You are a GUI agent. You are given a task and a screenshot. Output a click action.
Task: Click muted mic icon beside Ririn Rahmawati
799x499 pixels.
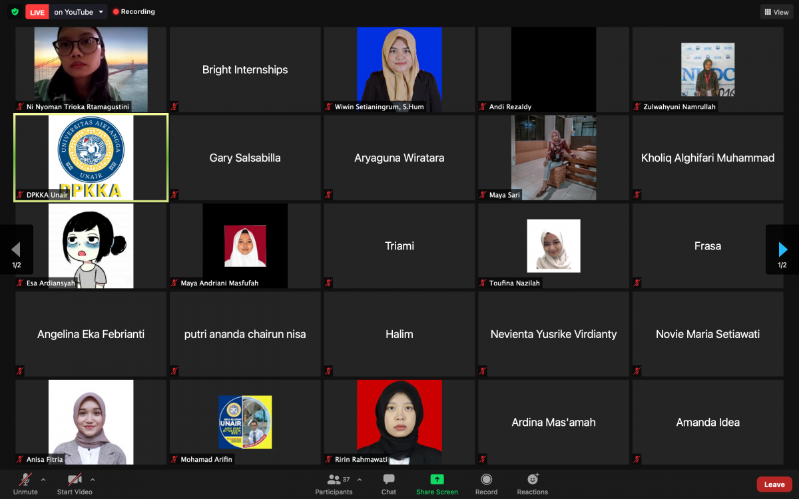coord(329,459)
